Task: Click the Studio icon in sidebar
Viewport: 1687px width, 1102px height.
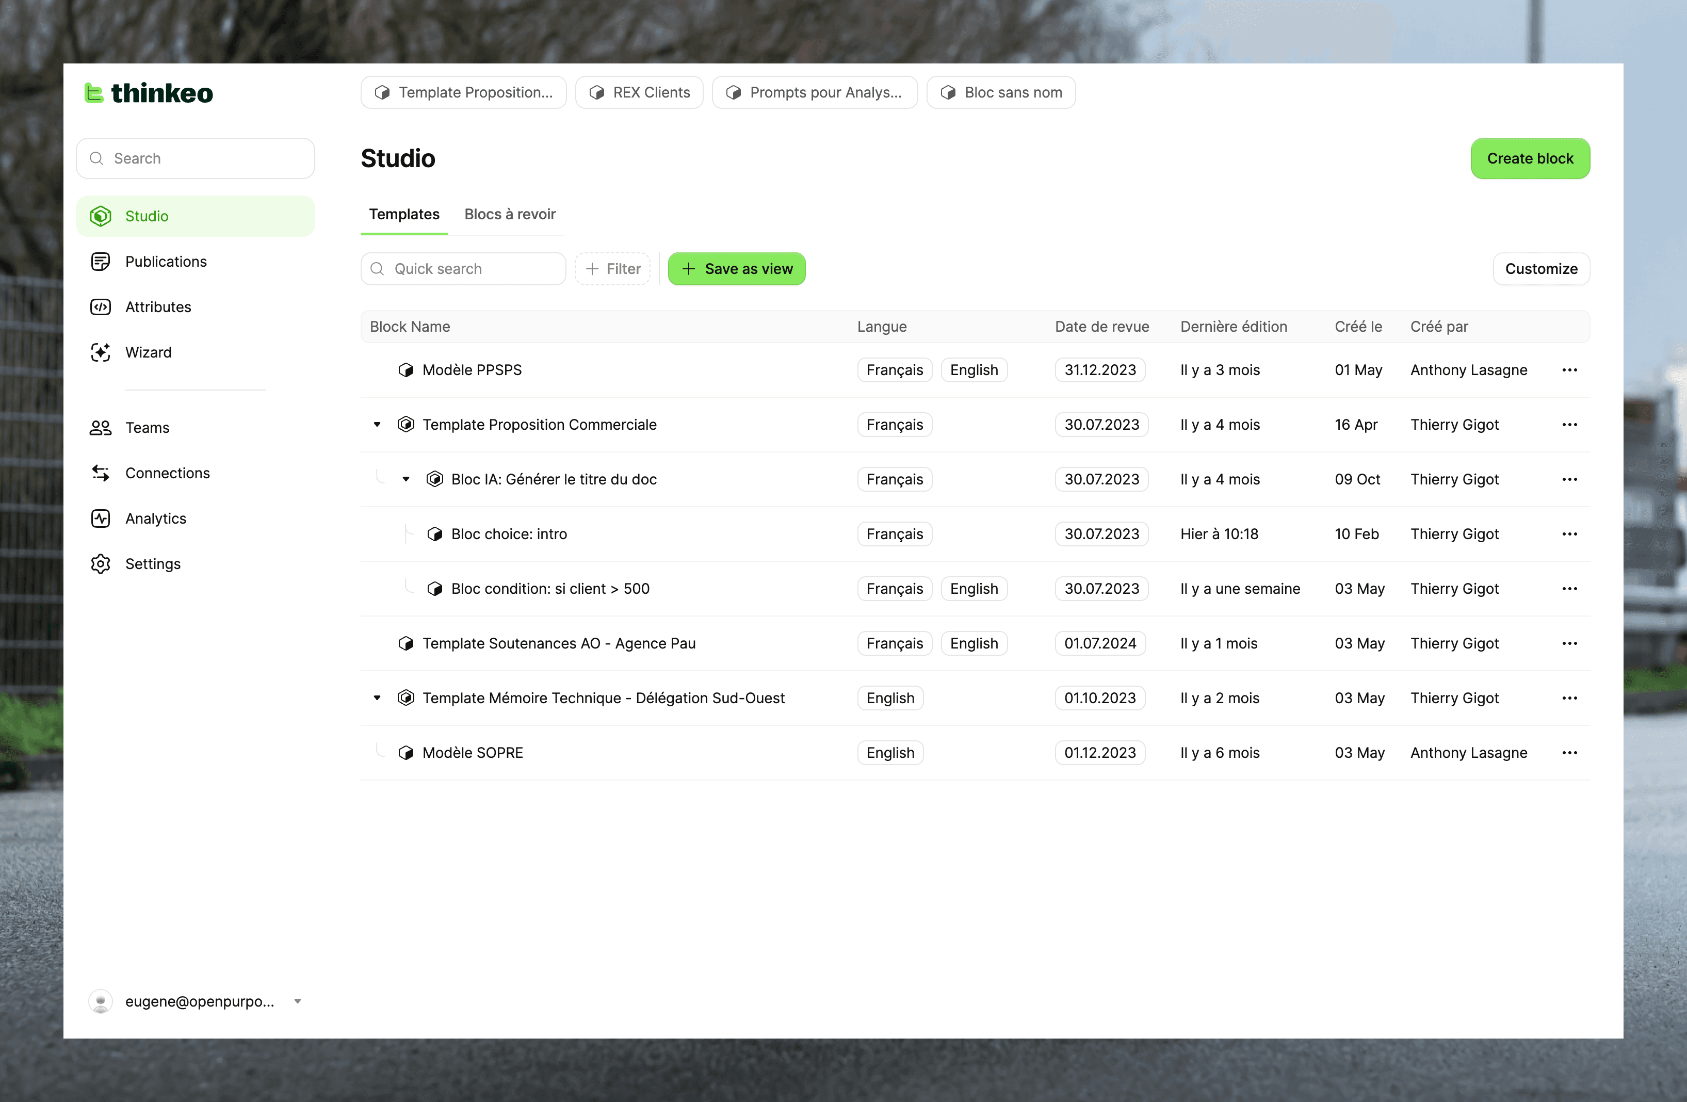Action: coord(101,216)
